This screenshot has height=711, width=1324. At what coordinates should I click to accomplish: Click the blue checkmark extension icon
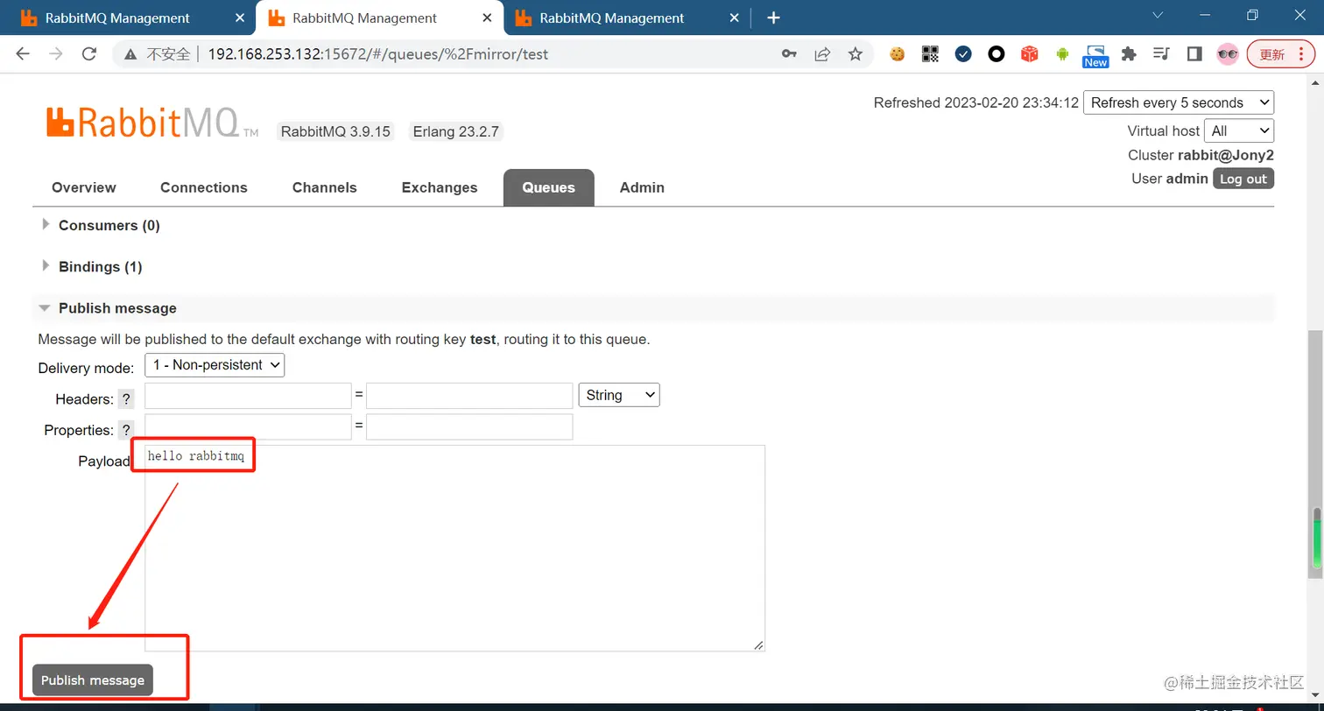click(x=963, y=54)
